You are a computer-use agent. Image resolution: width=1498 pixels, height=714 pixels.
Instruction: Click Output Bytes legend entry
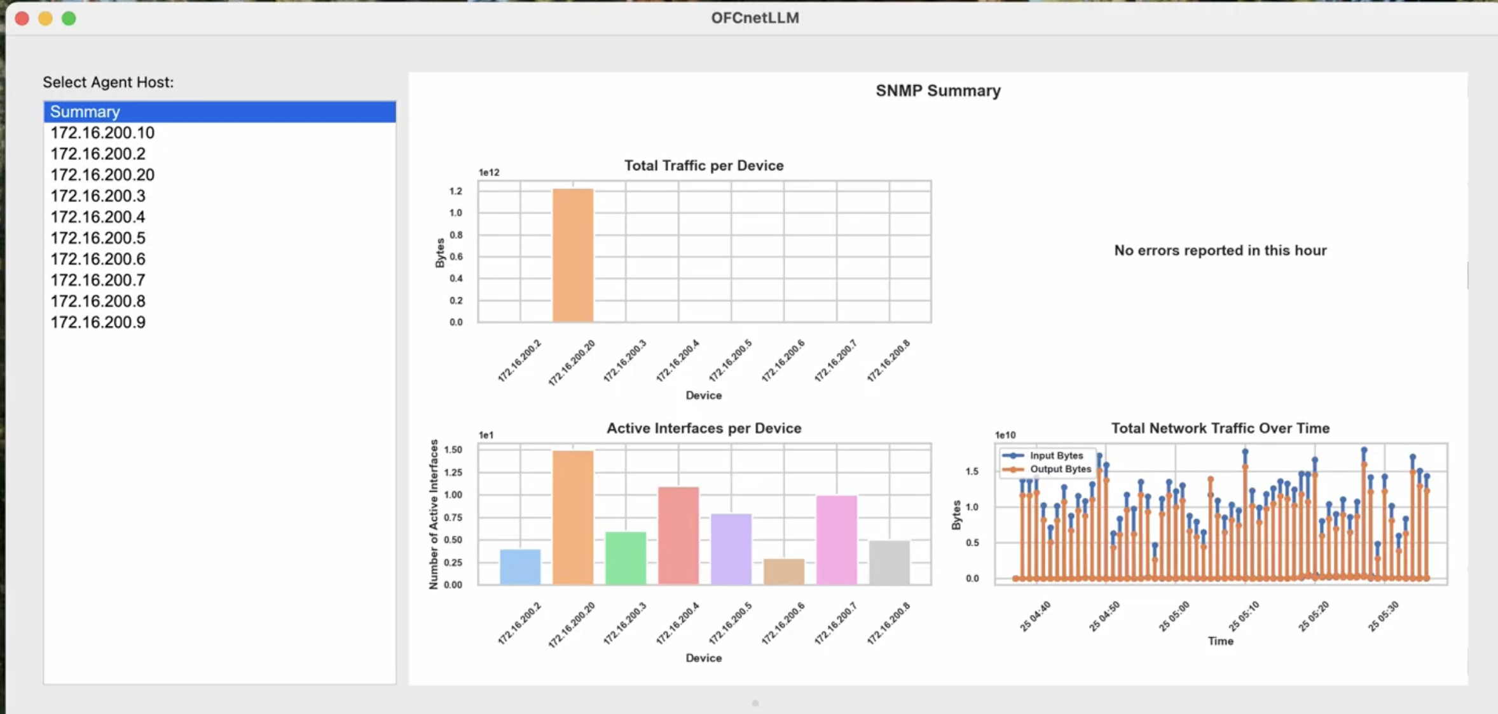click(x=1060, y=469)
